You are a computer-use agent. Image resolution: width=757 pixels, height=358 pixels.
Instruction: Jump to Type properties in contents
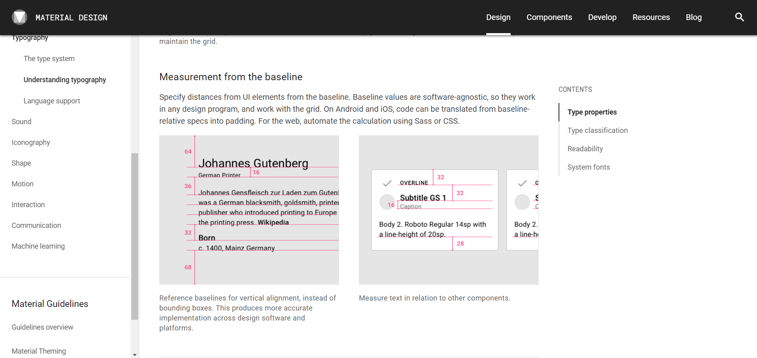click(592, 112)
